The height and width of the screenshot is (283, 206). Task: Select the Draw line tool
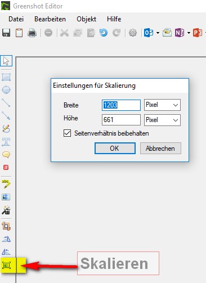(6, 103)
